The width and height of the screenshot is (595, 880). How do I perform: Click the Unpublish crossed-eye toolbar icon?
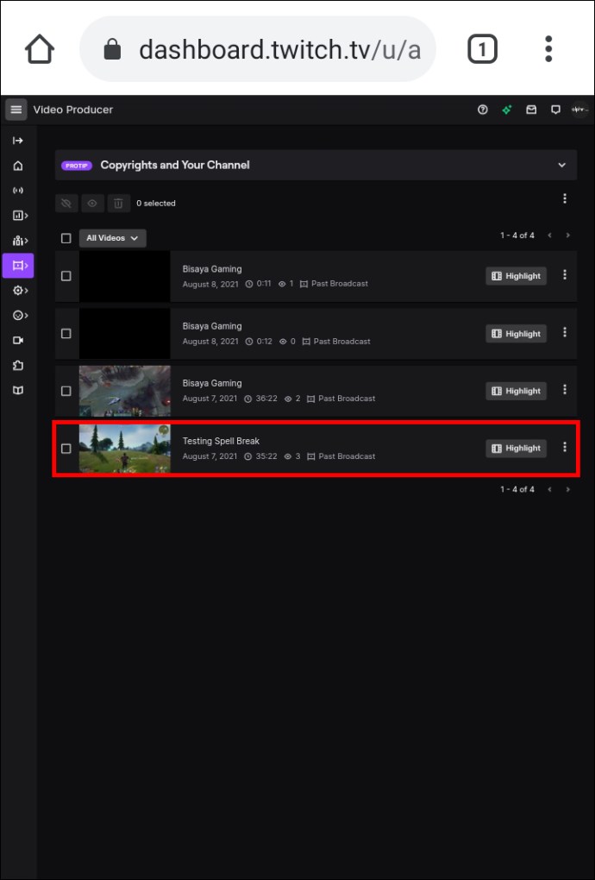click(x=66, y=203)
